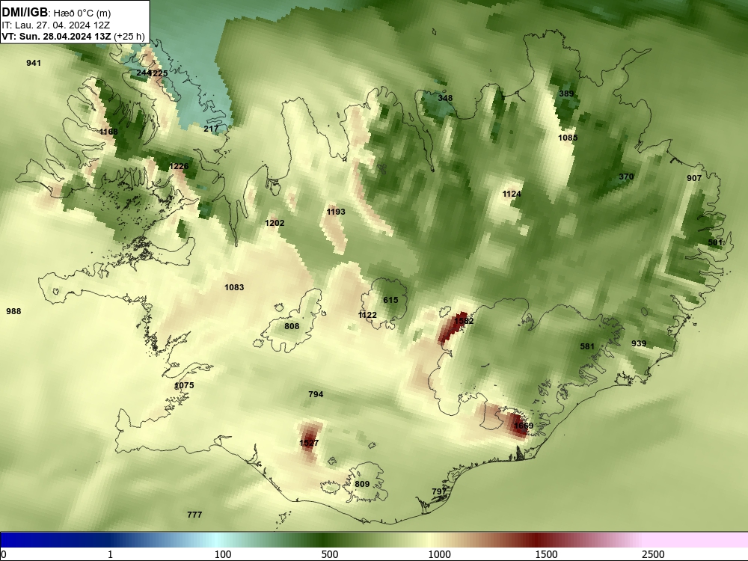Click the 1193 value label
Viewport: 748px width, 561px height.
(336, 212)
